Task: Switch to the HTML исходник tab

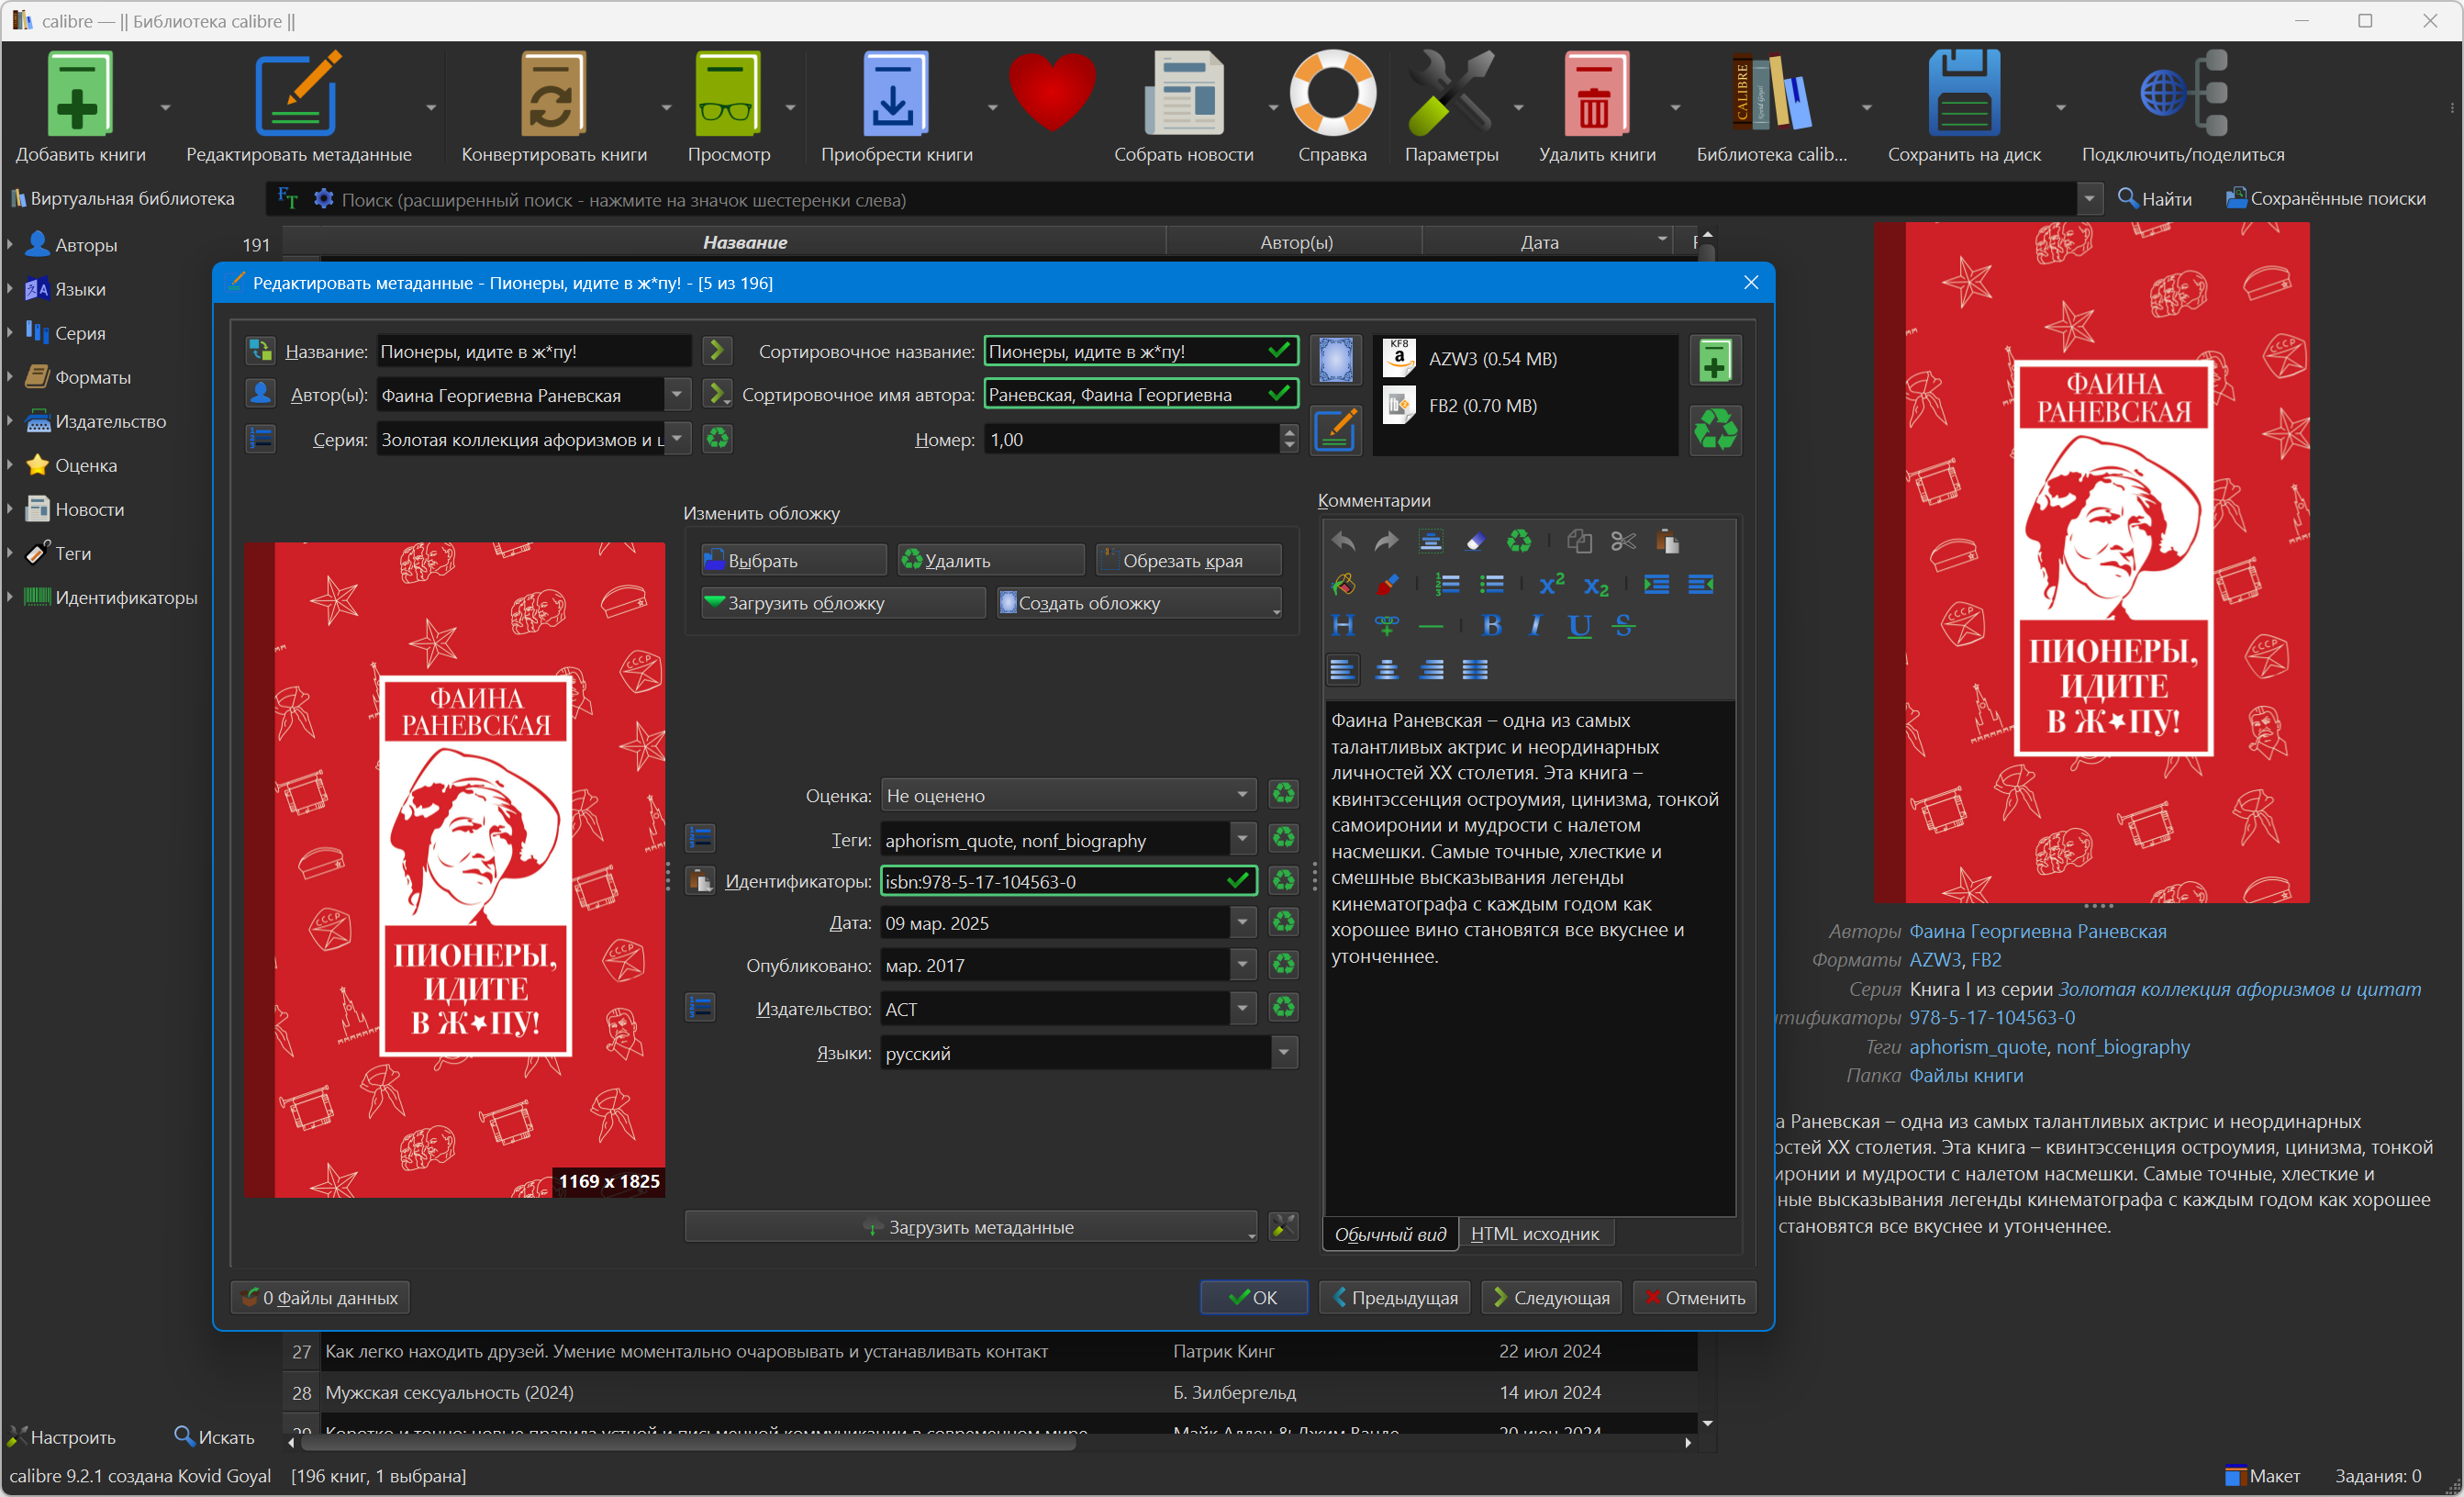Action: click(x=1534, y=1234)
